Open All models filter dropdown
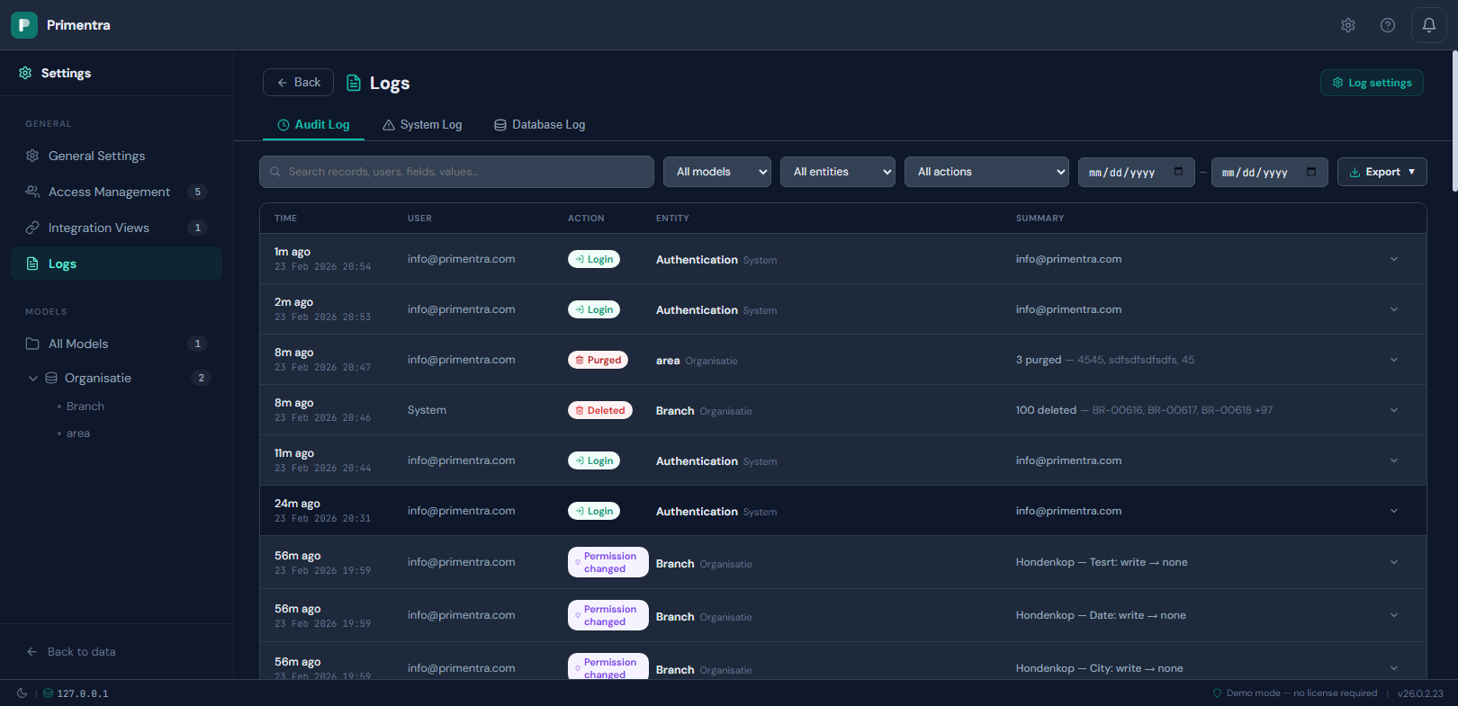This screenshot has height=706, width=1458. tap(717, 172)
